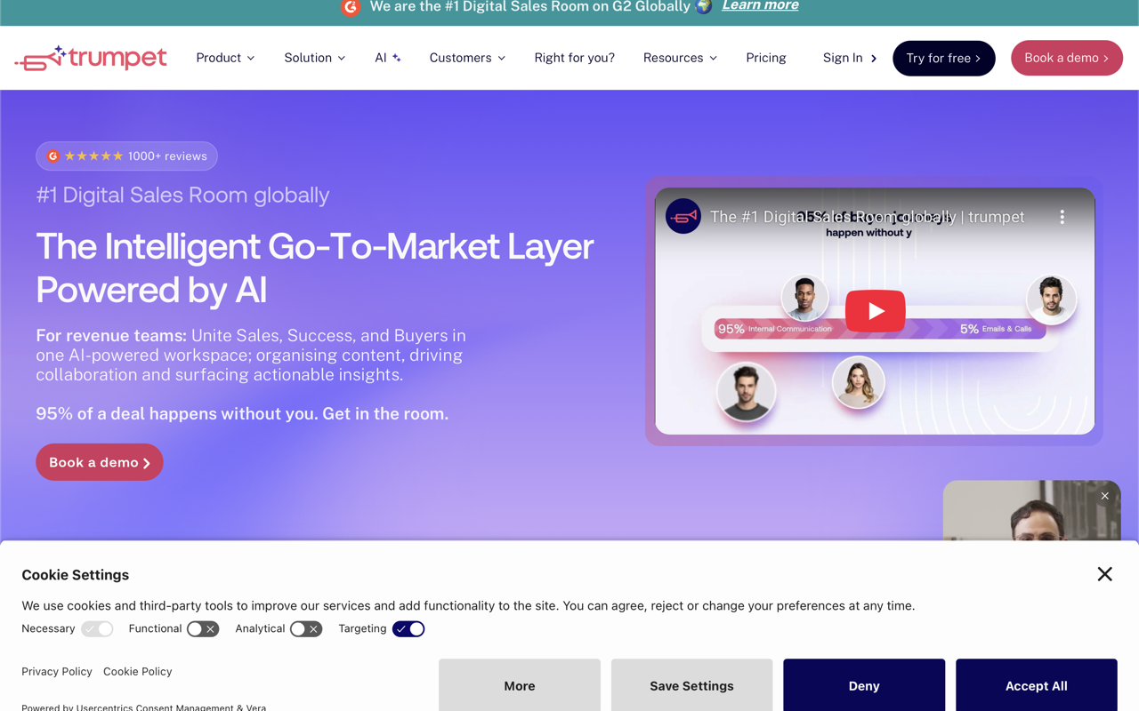The image size is (1139, 711).
Task: Click the trumpet logo in header
Action: 91,58
